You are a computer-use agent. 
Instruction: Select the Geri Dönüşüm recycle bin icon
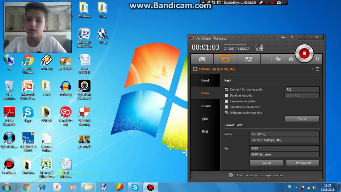coord(9,90)
